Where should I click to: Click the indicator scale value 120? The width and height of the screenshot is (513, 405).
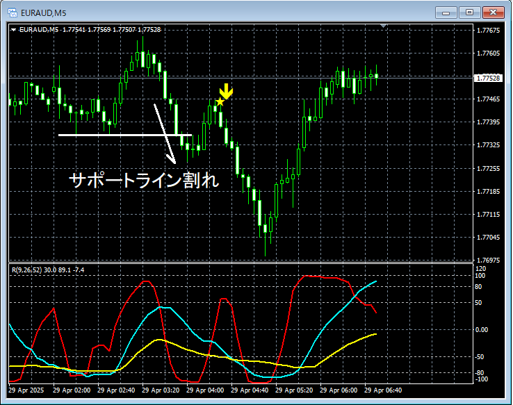pyautogui.click(x=480, y=269)
